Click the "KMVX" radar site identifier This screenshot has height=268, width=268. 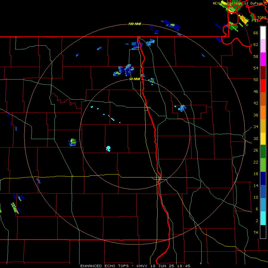click(142, 266)
